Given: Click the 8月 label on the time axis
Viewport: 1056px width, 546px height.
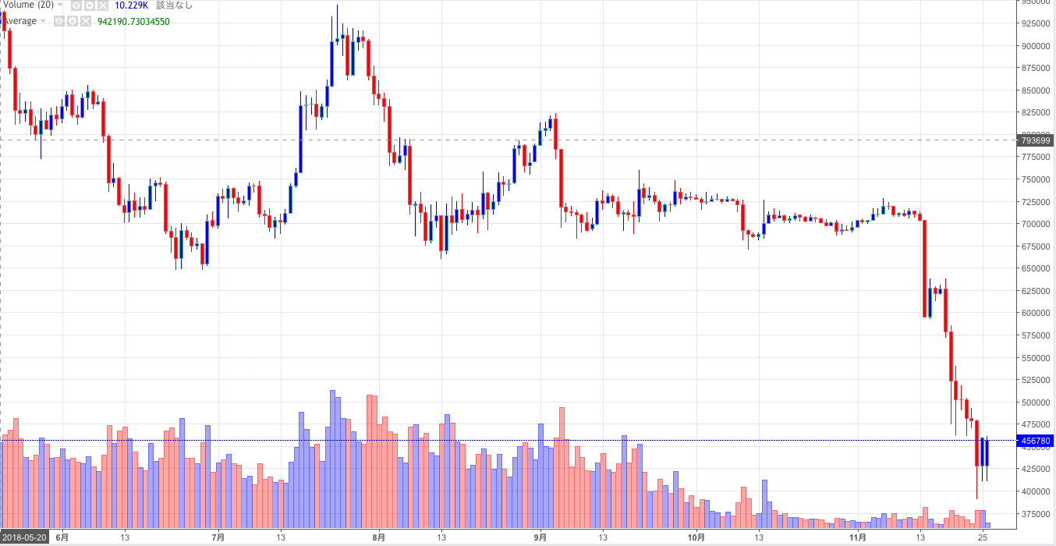Looking at the screenshot, I should pyautogui.click(x=379, y=537).
